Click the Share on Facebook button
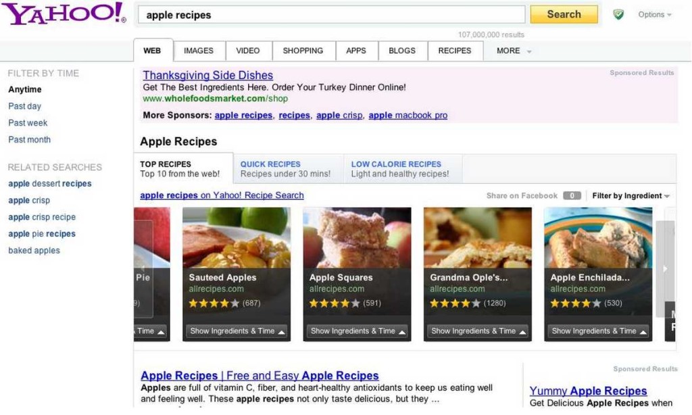 [522, 195]
